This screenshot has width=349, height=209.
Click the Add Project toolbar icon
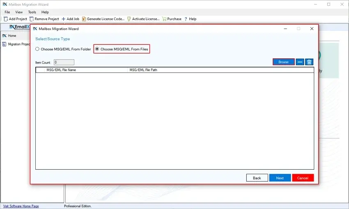tap(6, 19)
